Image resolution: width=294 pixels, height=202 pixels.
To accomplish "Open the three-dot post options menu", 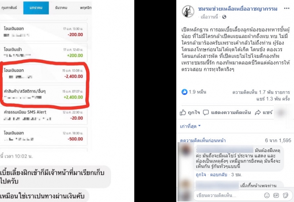I will [287, 8].
